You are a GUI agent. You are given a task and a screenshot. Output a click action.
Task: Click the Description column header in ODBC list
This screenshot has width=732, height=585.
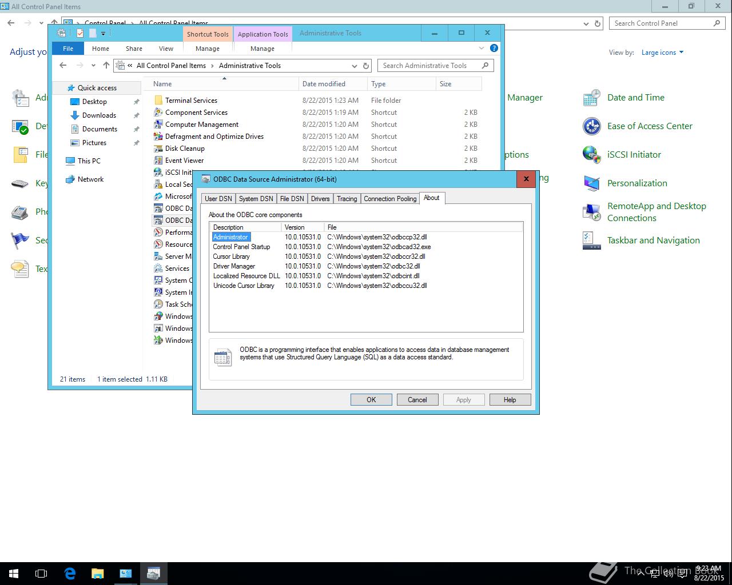[x=245, y=227]
